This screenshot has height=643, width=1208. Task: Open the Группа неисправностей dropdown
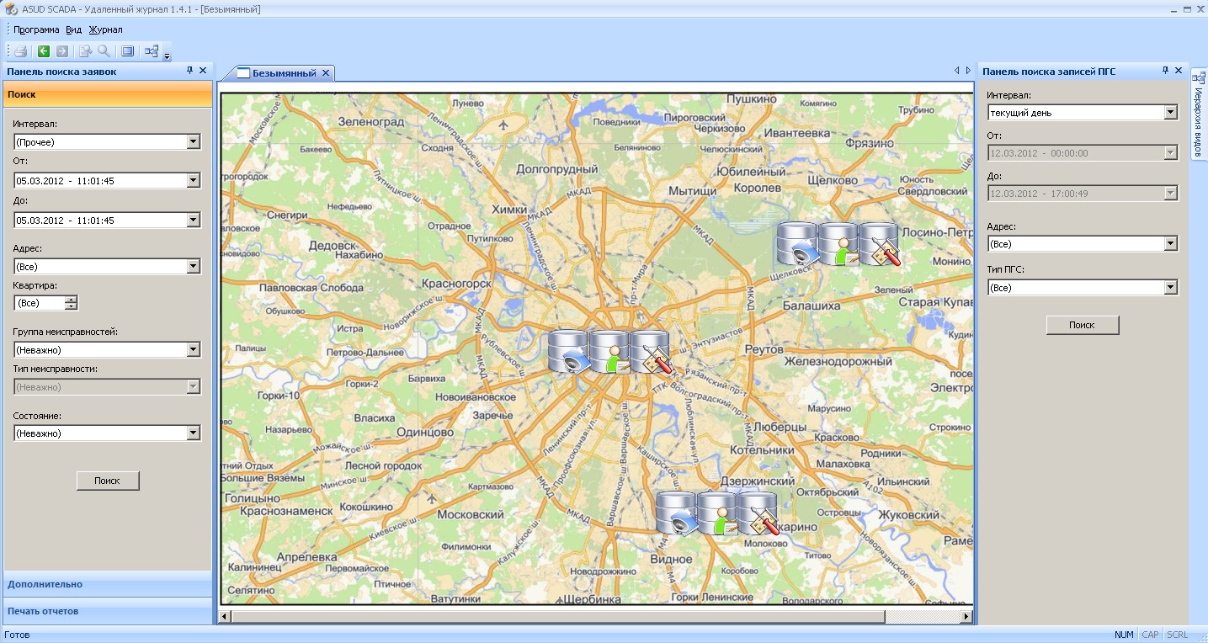(193, 350)
